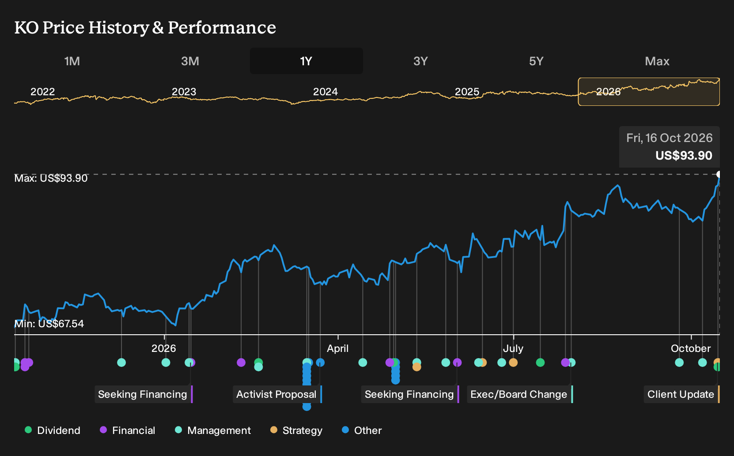The width and height of the screenshot is (734, 456).
Task: Select the 3M time range tab
Action: tap(190, 61)
